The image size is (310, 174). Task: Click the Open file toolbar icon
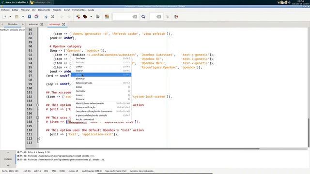point(17,17)
